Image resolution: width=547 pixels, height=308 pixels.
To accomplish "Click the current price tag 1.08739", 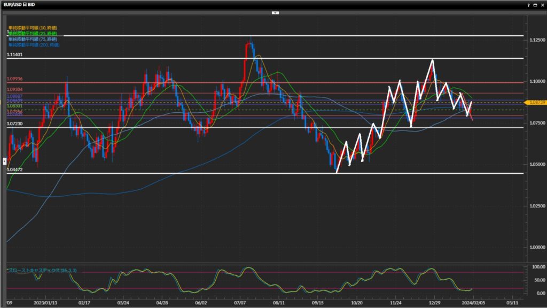I will 536,102.
